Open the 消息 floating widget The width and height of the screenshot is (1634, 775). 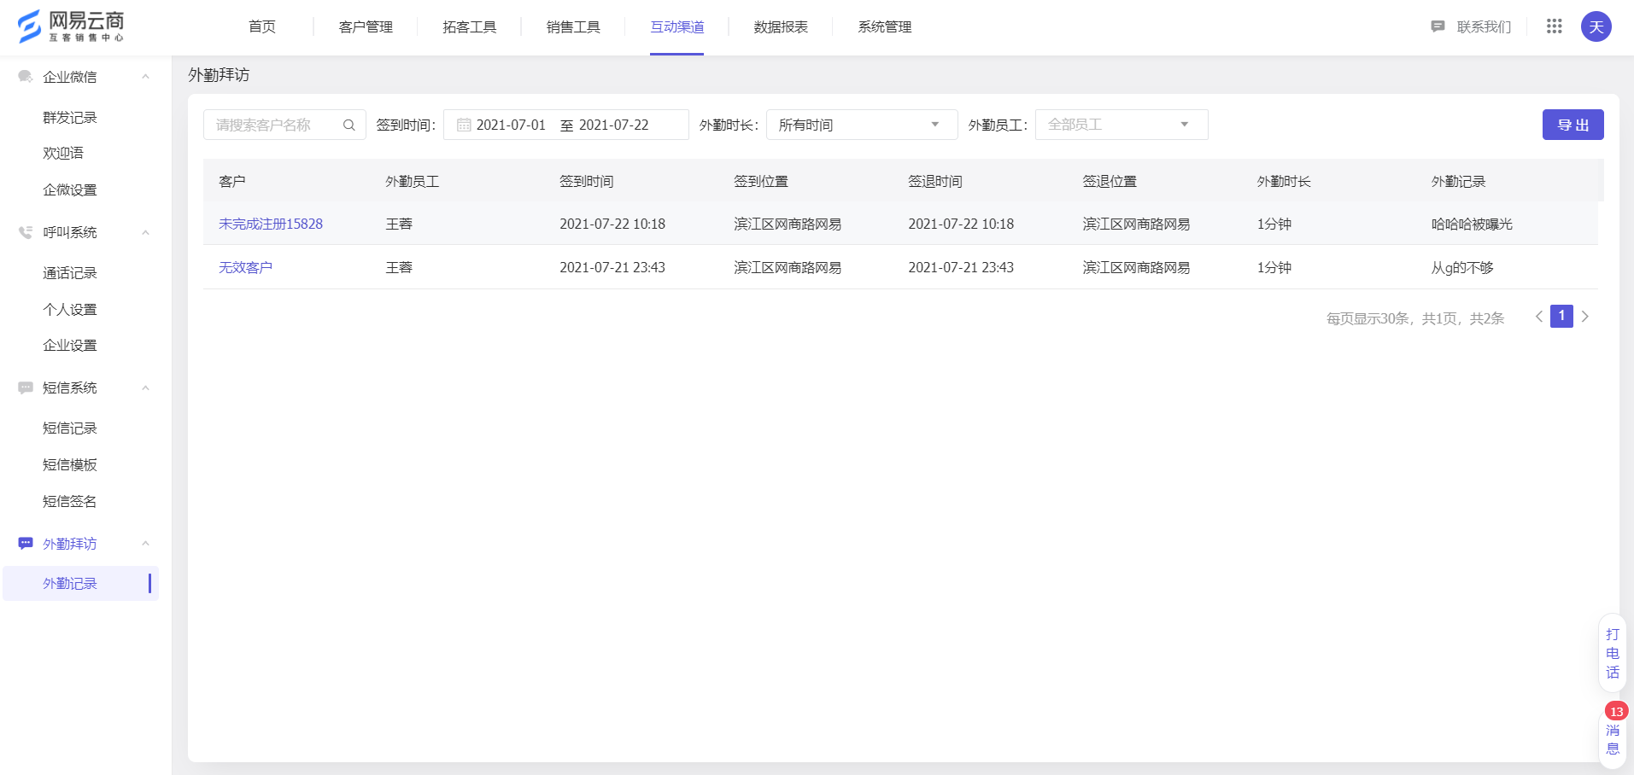1612,739
